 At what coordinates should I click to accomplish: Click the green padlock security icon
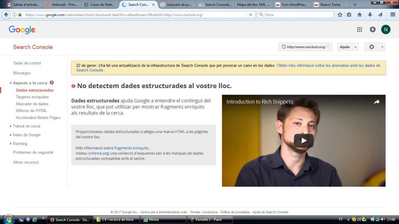[20, 15]
